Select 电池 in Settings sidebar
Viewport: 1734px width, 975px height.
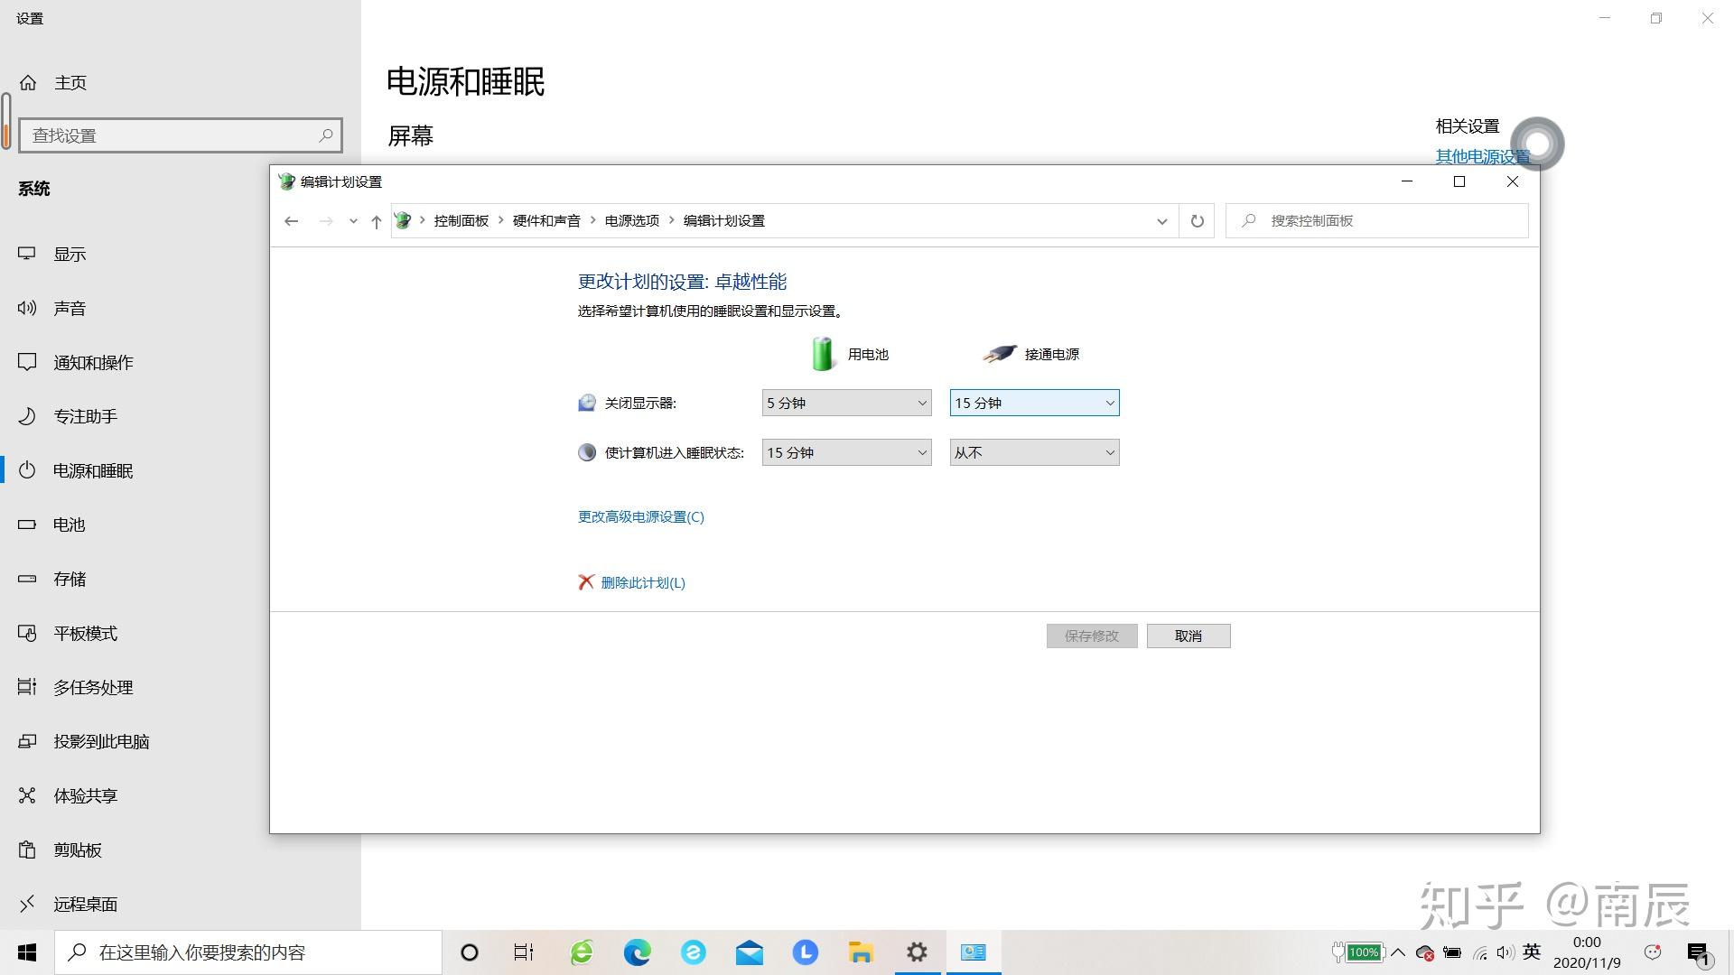181,525
